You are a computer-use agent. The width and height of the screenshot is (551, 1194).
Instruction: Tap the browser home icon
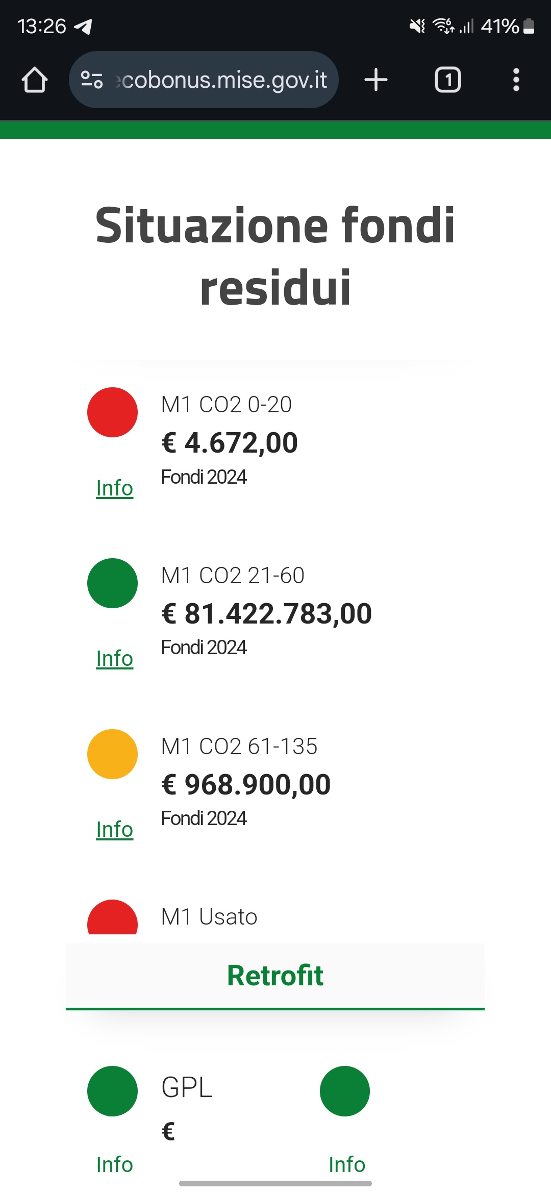[x=35, y=80]
